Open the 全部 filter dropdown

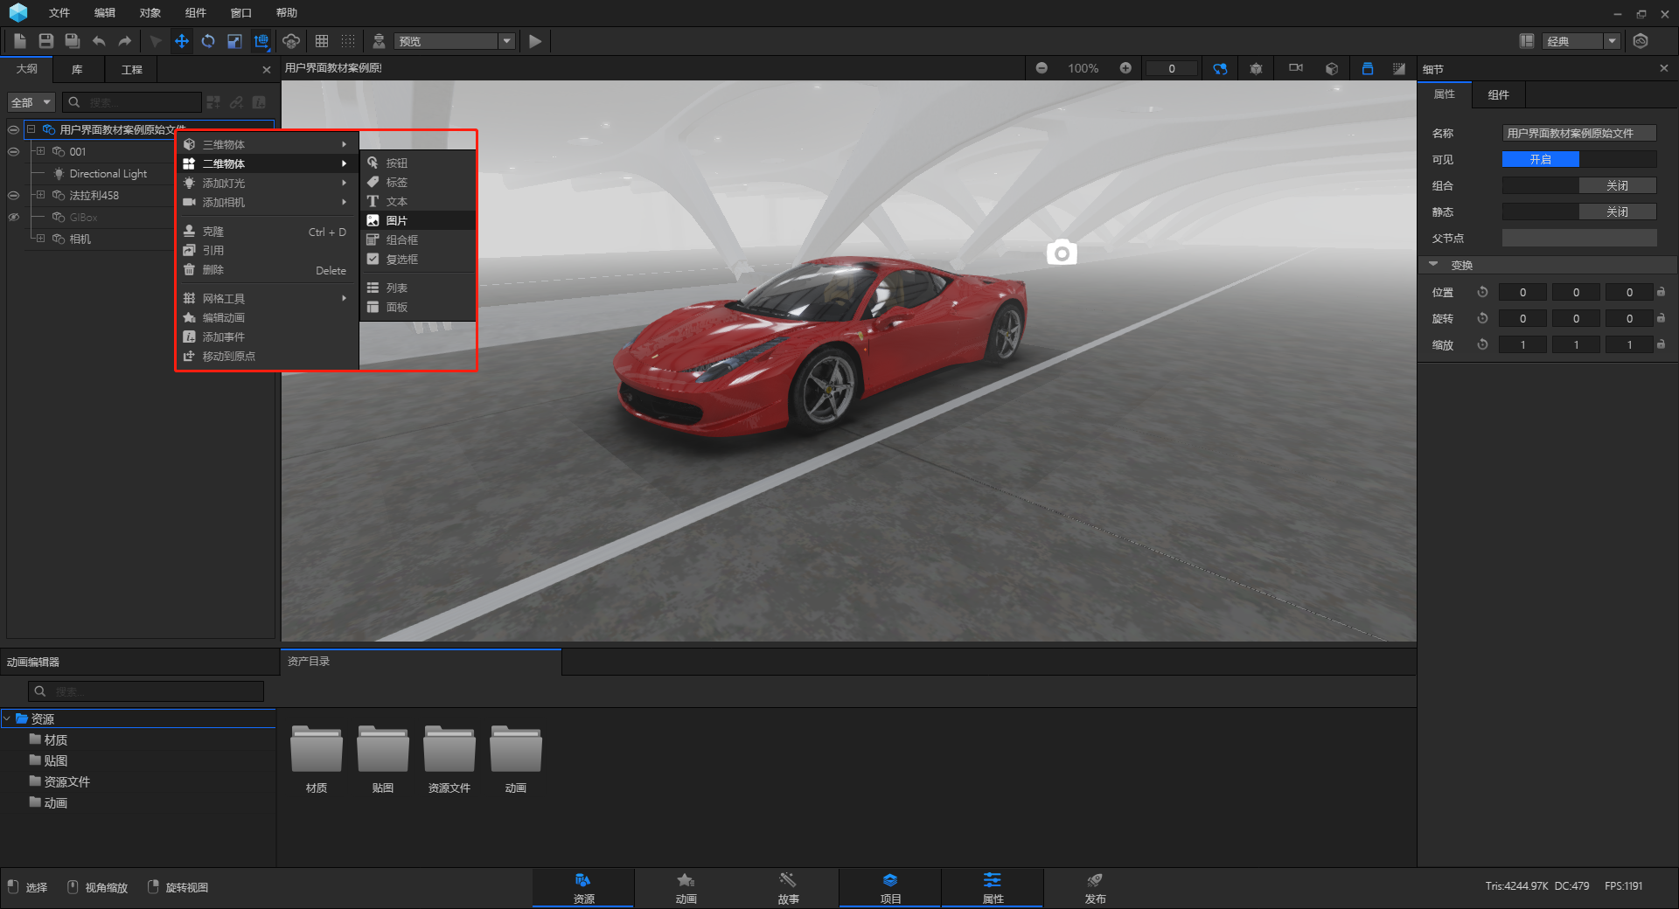(31, 102)
